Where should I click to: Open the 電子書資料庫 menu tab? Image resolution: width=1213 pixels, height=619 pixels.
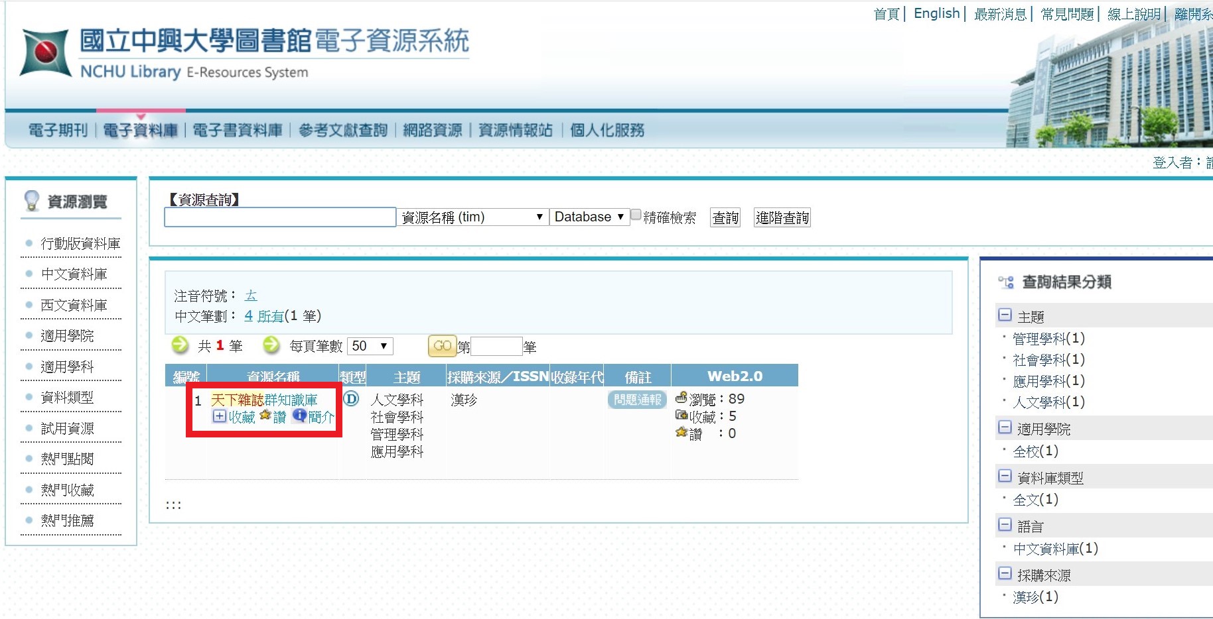238,130
